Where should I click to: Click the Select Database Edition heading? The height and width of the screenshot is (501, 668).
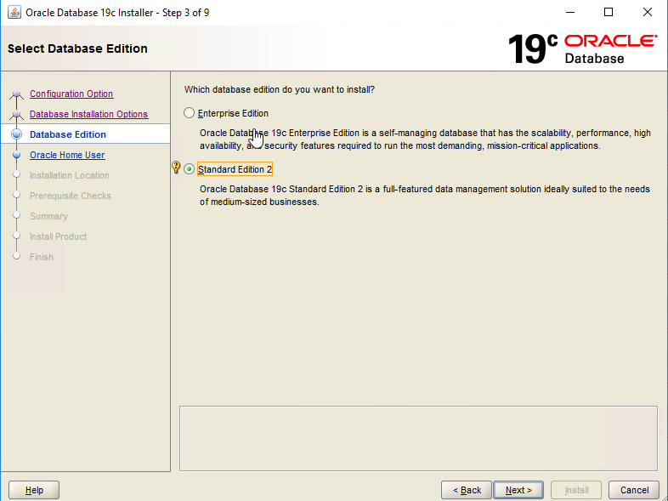[x=77, y=48]
